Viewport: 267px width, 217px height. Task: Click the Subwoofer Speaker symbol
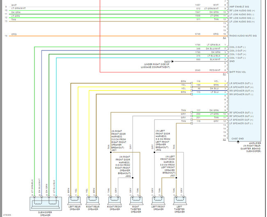(46, 203)
